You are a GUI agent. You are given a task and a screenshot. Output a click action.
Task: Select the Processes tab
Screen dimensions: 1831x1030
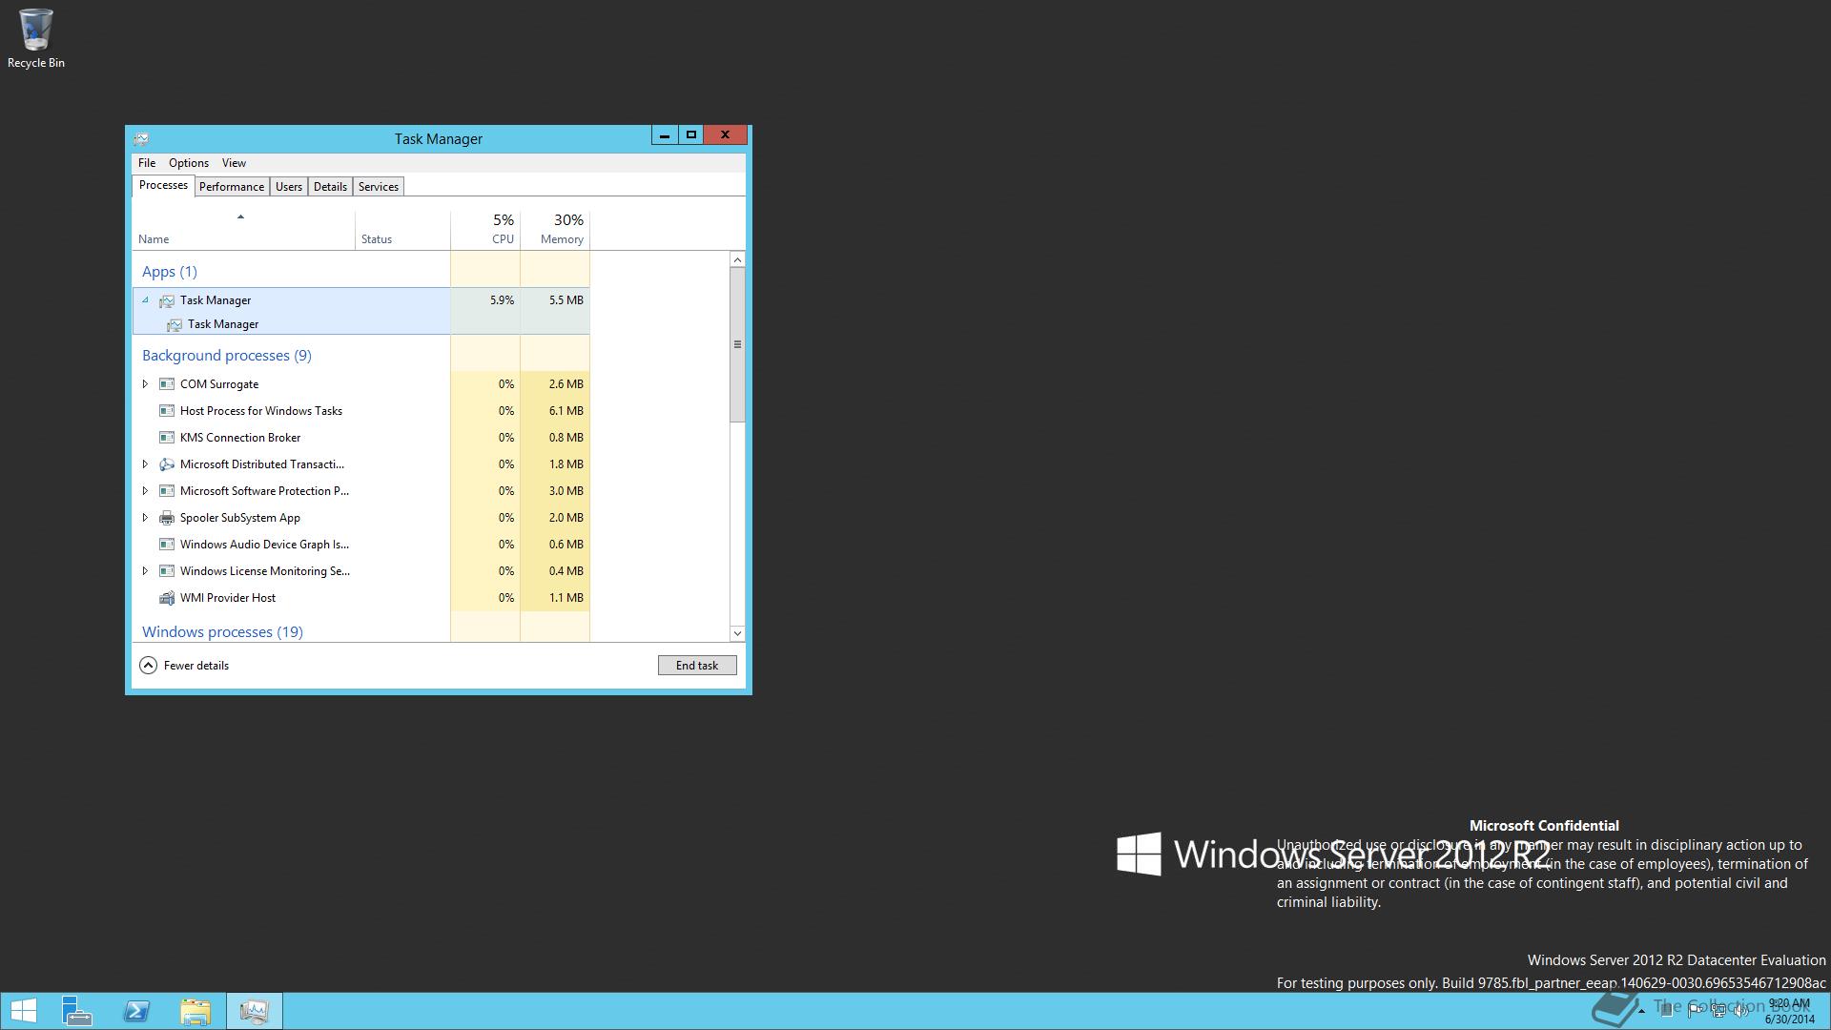[x=163, y=185]
